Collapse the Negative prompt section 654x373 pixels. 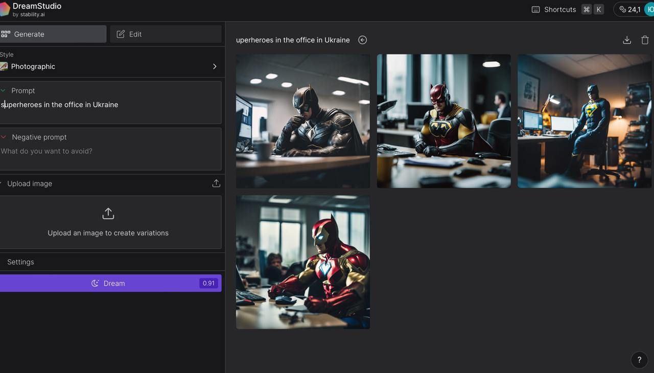(4, 137)
